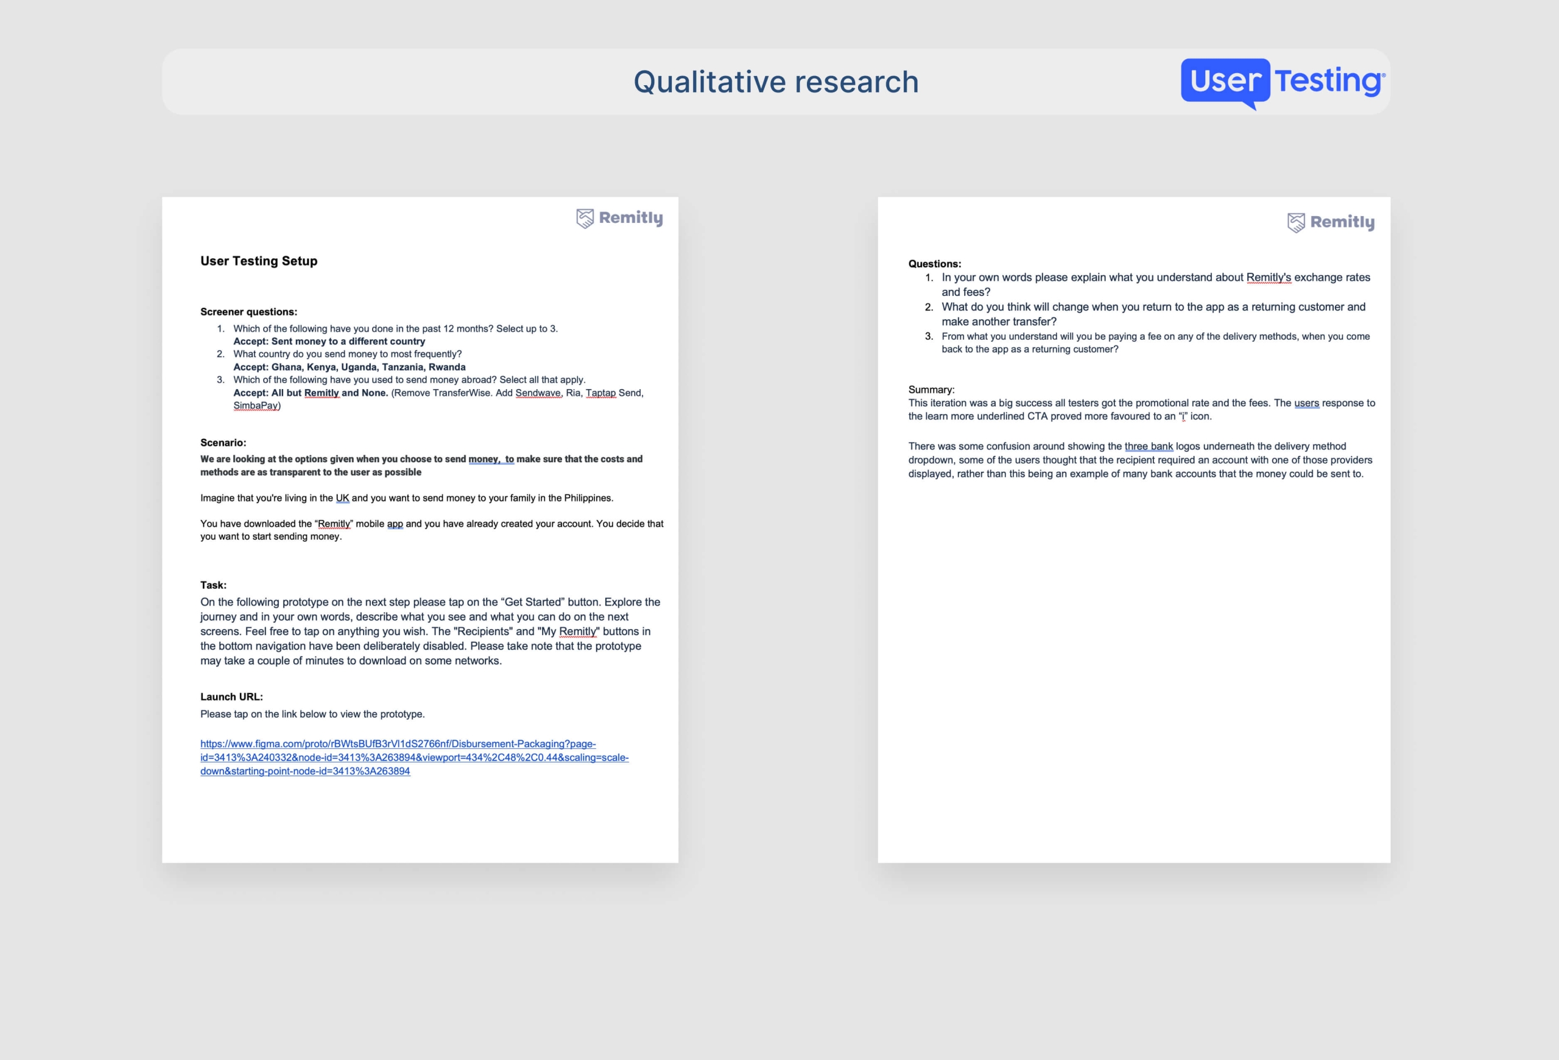The image size is (1559, 1060).
Task: Click the 'Screener questions:' heading
Action: (248, 312)
